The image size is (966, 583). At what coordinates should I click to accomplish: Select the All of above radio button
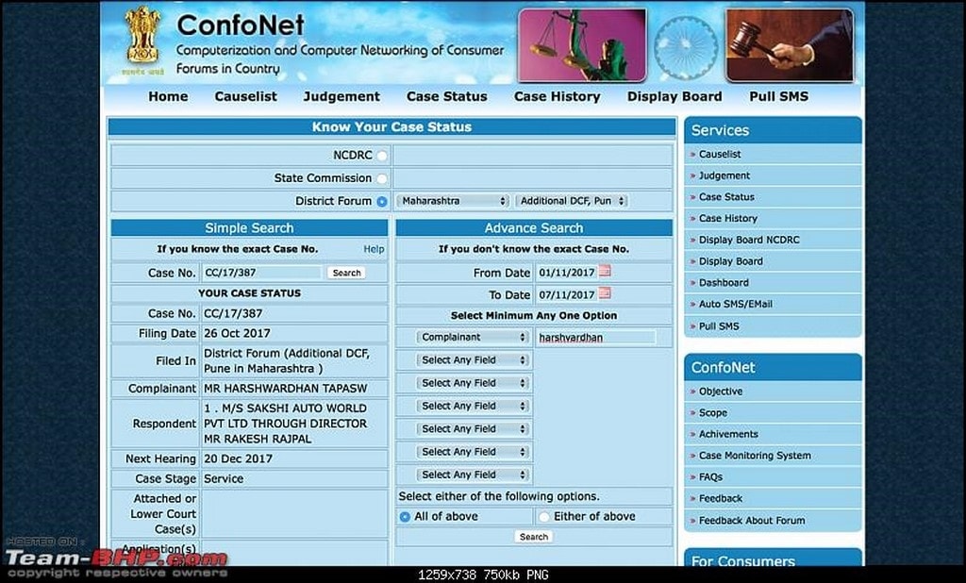[x=405, y=517]
